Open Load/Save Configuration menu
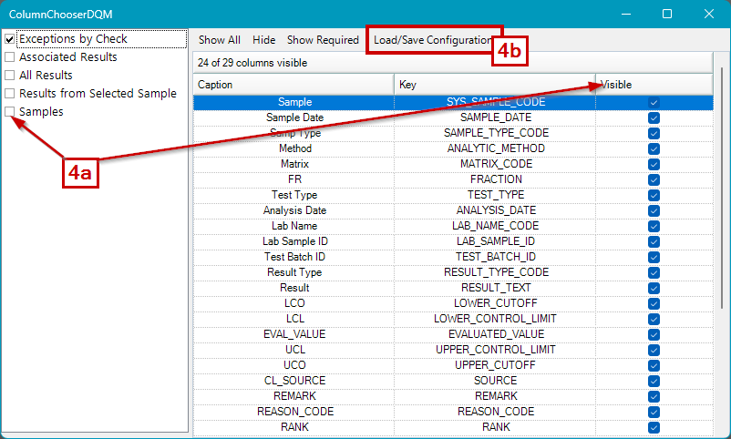Screen dimensions: 731x439 point(432,40)
